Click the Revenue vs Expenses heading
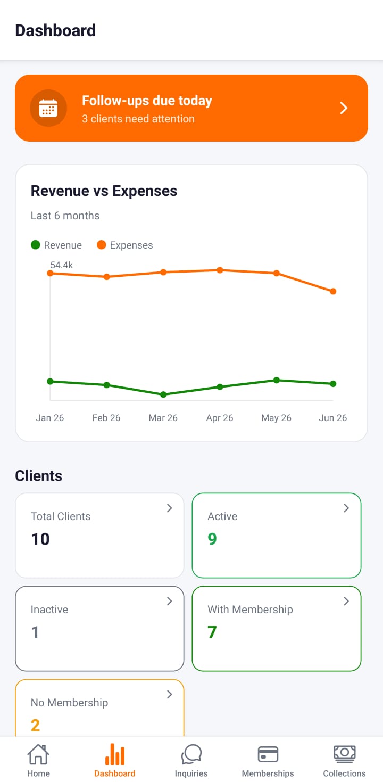 coord(104,191)
